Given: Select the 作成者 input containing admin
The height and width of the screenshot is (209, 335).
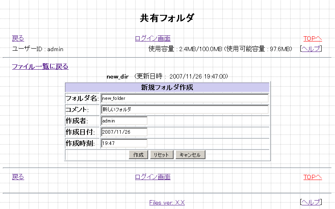Looking at the screenshot, I should click(124, 121).
